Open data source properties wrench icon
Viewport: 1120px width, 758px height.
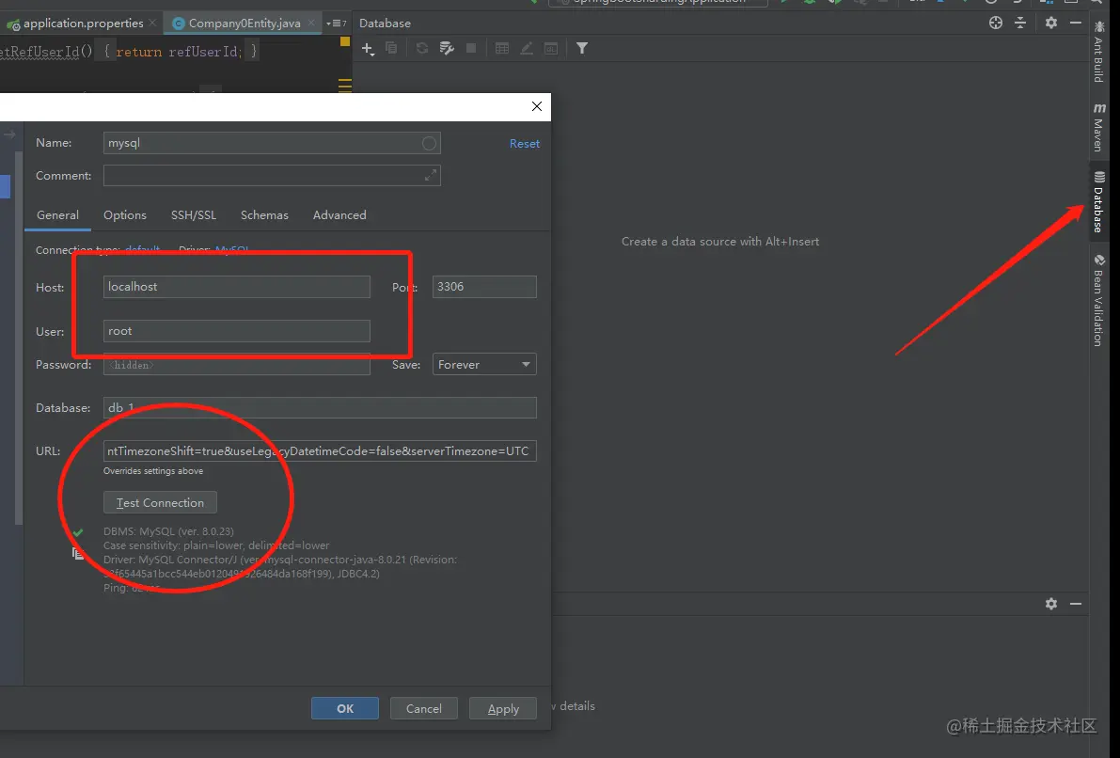[x=447, y=48]
